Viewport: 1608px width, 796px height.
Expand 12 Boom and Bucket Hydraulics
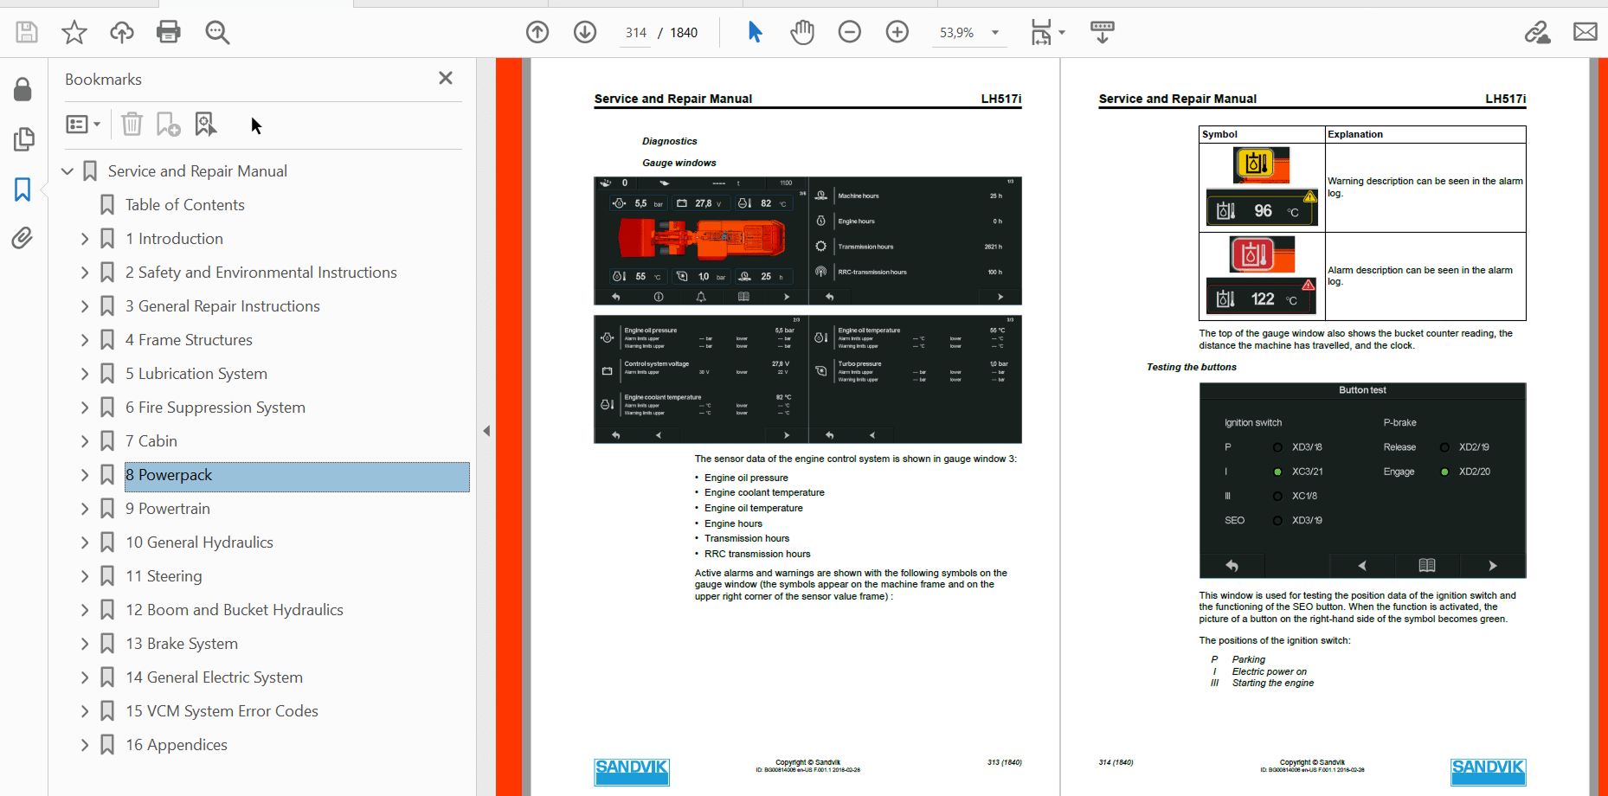[x=85, y=610]
